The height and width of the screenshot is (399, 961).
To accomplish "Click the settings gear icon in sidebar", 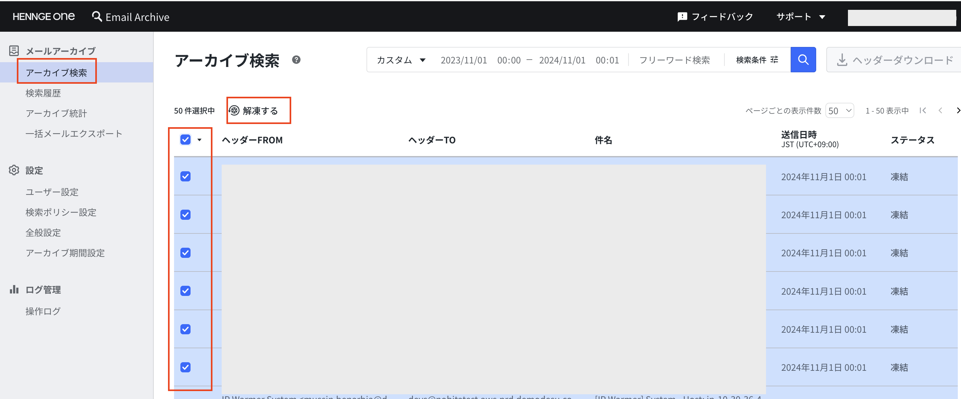I will [14, 170].
